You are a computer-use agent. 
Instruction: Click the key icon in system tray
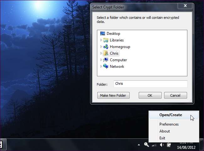point(146,145)
